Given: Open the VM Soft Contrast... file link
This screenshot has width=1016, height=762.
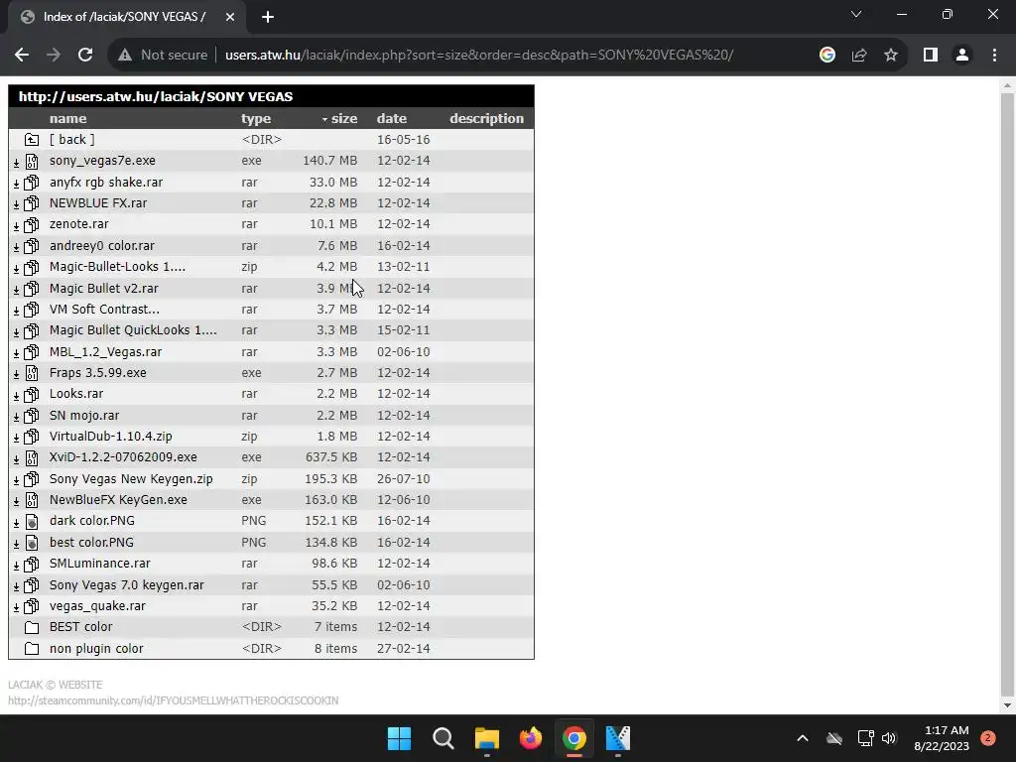Looking at the screenshot, I should [104, 310].
